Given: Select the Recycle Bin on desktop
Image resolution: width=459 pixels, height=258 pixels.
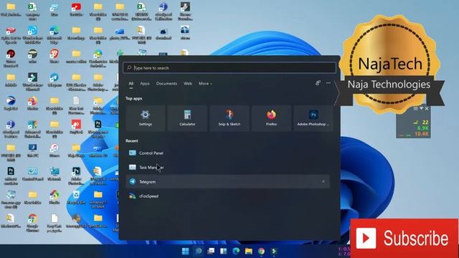Looking at the screenshot, I should (x=76, y=198).
